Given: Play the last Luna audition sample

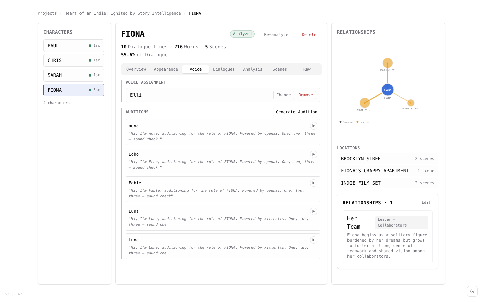Looking at the screenshot, I should 313,240.
